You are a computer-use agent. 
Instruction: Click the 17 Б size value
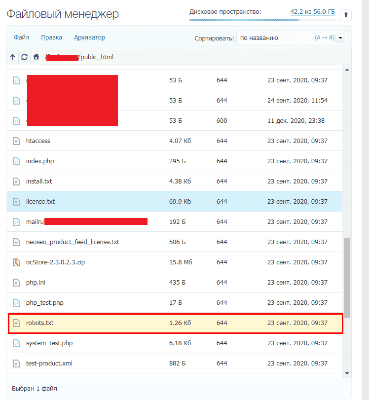(x=176, y=302)
